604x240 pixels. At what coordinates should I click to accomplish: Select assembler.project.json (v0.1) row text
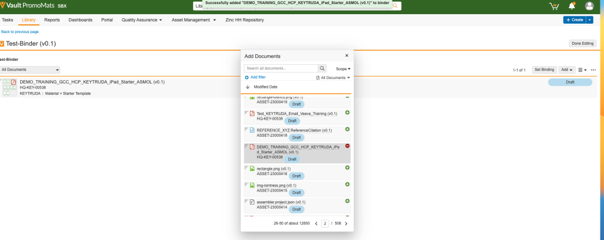[x=281, y=202]
